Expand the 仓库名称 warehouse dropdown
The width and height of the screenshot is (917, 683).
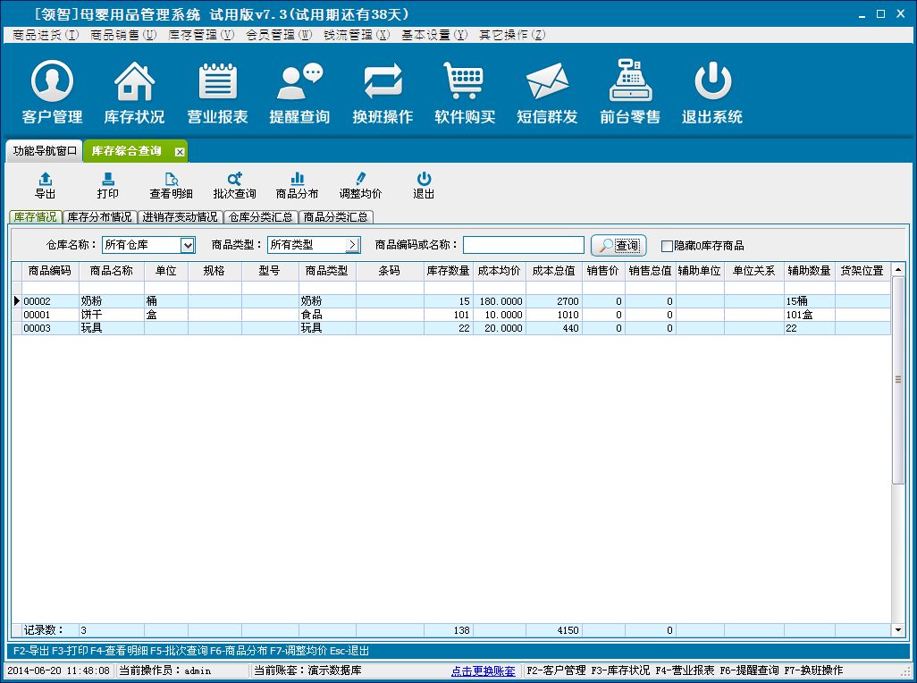pyautogui.click(x=188, y=245)
